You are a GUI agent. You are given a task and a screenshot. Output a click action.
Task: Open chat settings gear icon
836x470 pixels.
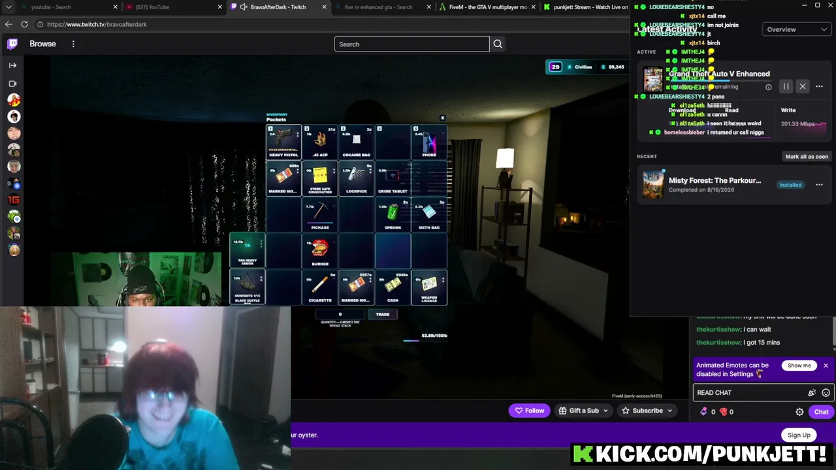click(x=799, y=412)
